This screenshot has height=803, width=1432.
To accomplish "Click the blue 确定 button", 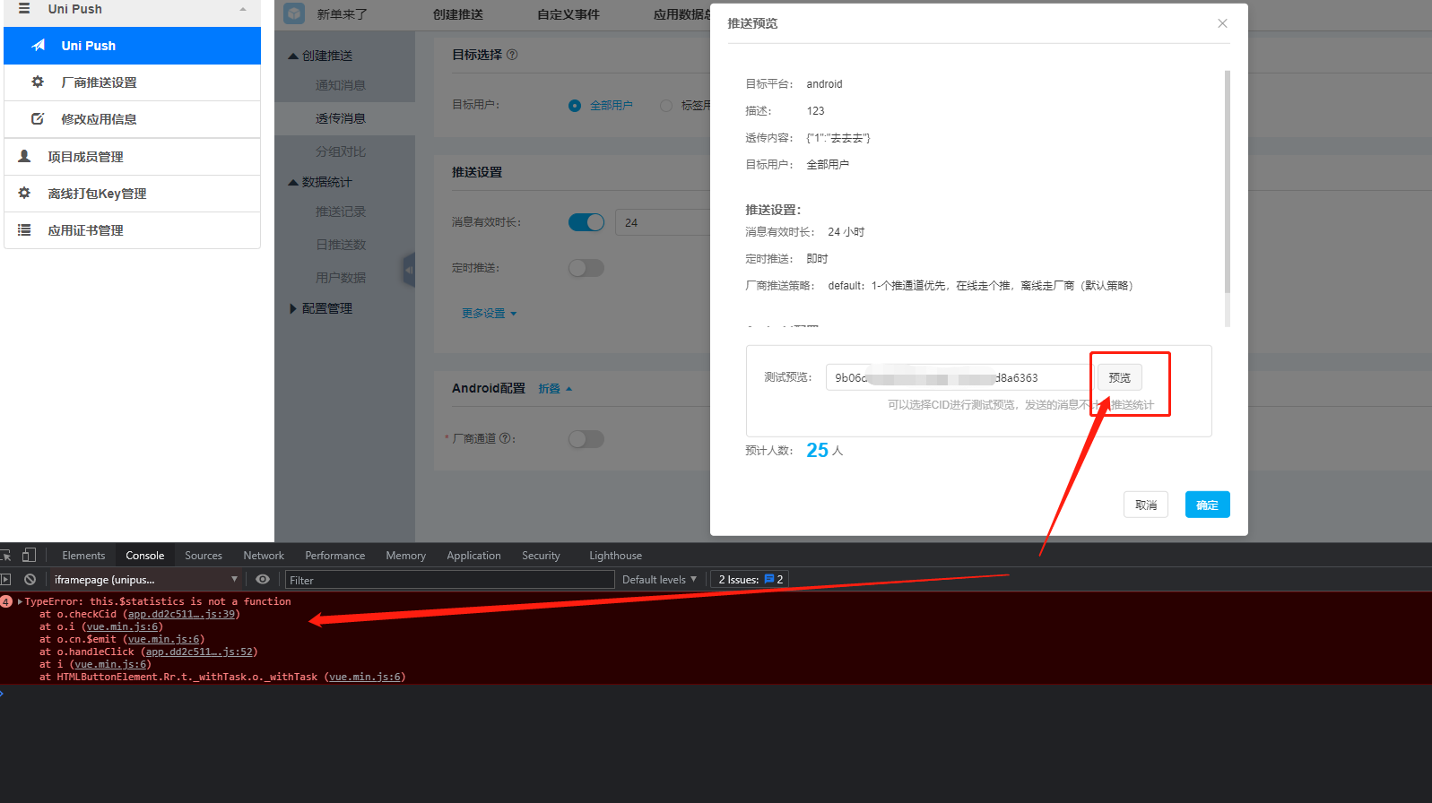I will [1207, 505].
